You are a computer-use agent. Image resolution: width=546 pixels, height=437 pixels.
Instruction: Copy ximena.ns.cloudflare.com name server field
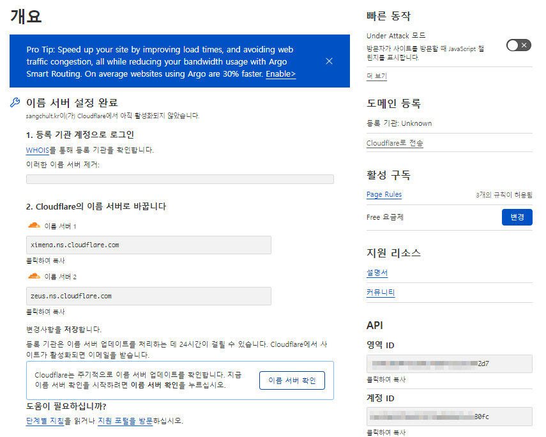(x=148, y=245)
